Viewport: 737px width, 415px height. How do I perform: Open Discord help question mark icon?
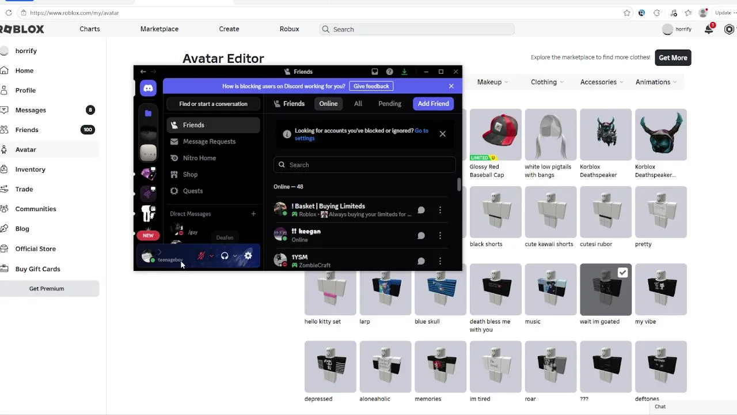click(390, 71)
